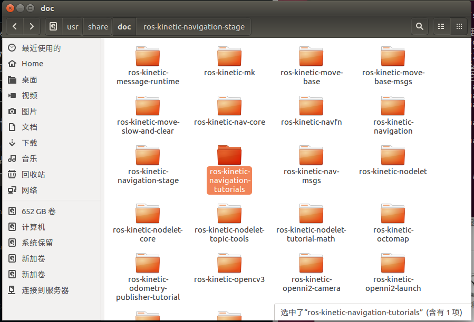
Task: Click the doc breadcrumb button
Action: [124, 26]
